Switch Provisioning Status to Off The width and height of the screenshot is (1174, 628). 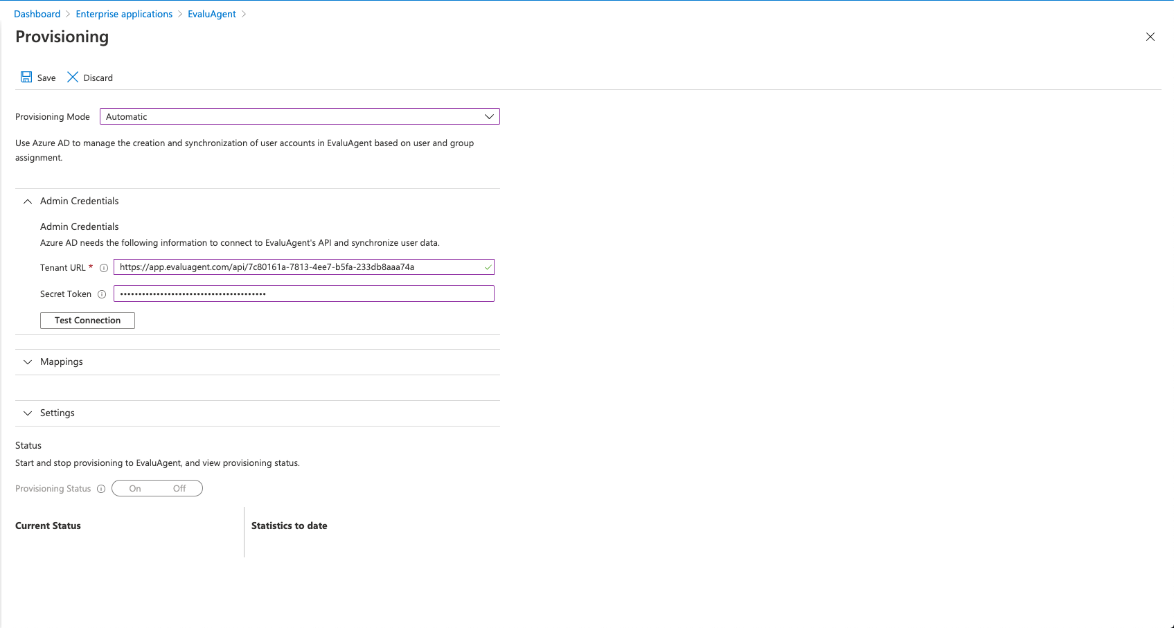[179, 489]
